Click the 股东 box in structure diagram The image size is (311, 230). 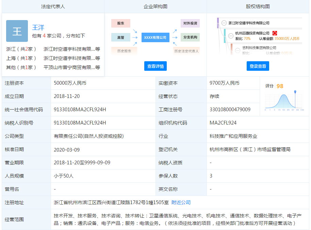coord(120,23)
